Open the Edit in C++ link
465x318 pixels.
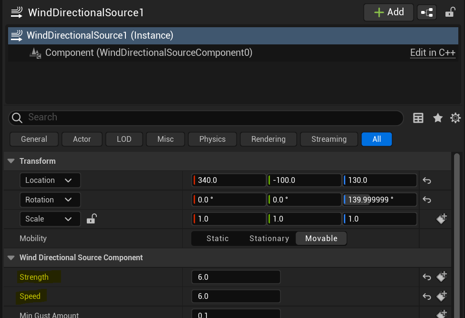pyautogui.click(x=433, y=53)
